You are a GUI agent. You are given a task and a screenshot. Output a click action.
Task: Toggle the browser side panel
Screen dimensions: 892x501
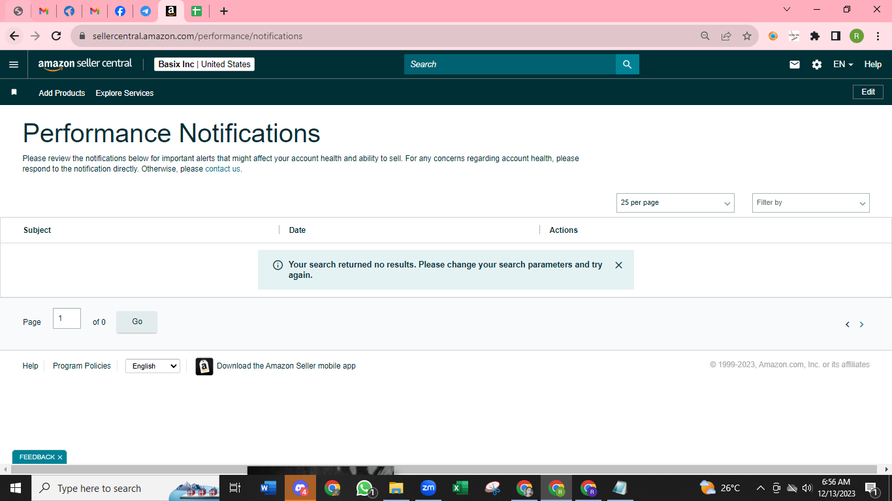(x=836, y=36)
